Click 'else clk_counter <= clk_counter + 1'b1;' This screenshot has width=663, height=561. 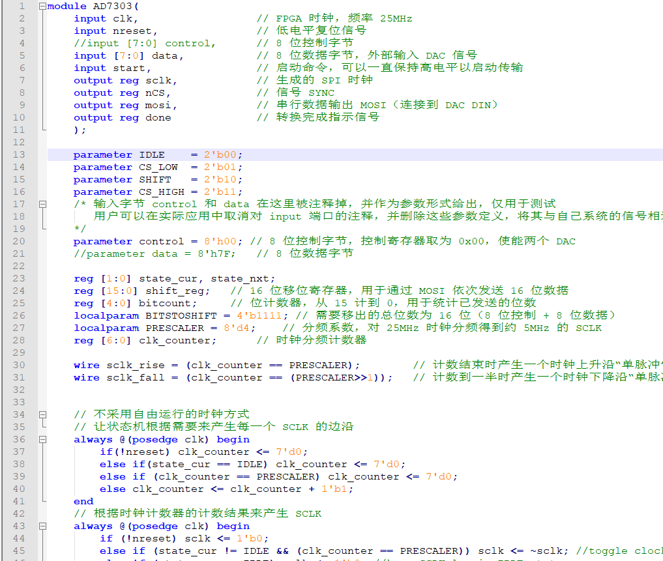tap(227, 489)
